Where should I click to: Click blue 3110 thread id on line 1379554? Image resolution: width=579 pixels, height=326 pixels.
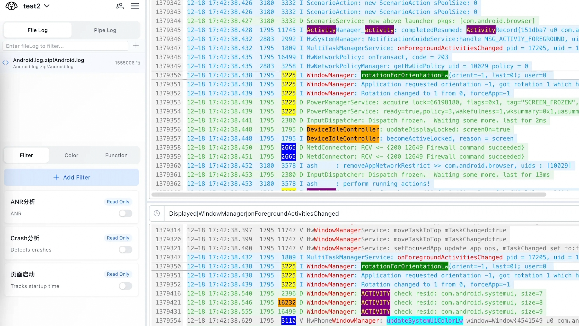coord(288,321)
